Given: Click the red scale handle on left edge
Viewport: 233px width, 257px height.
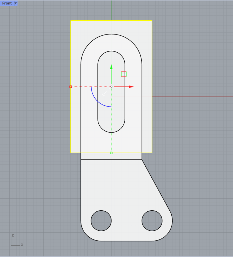Looking at the screenshot, I should click(70, 87).
